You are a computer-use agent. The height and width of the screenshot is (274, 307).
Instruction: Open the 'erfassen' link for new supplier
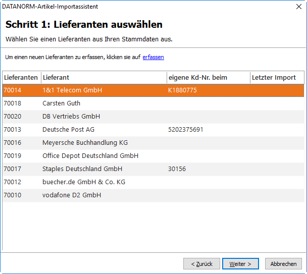(x=153, y=57)
